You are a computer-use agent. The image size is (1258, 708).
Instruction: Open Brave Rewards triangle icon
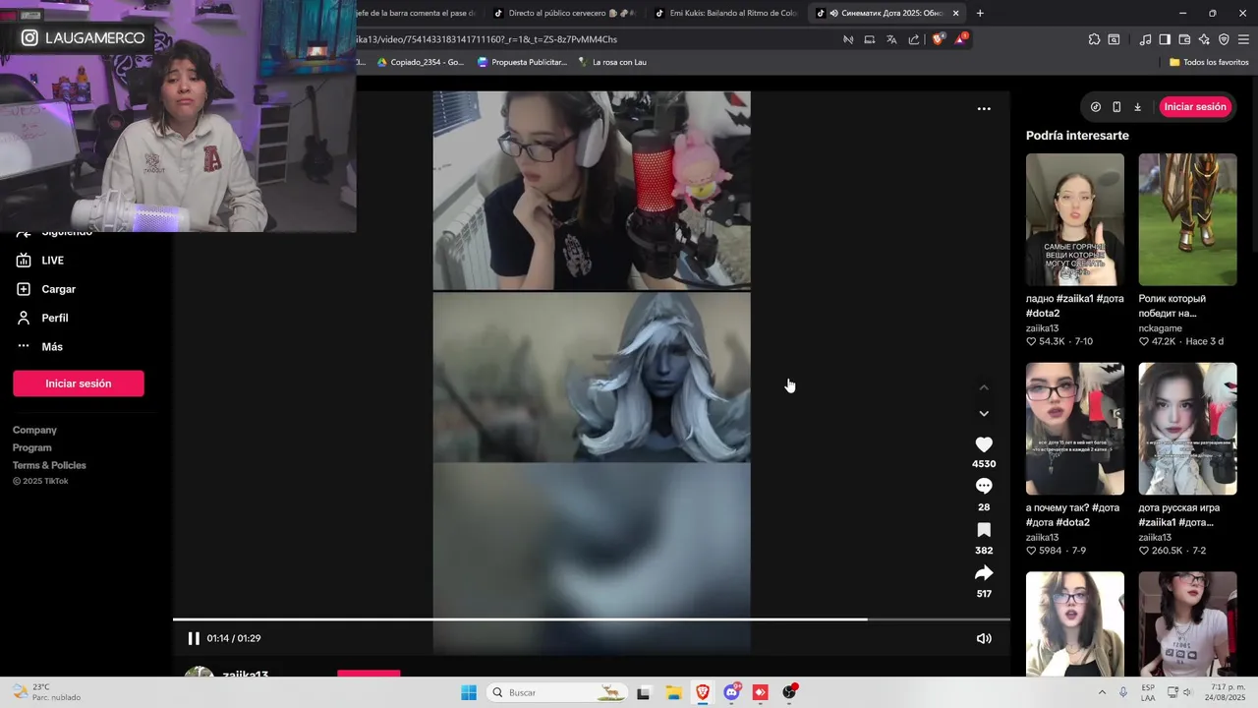tap(961, 39)
